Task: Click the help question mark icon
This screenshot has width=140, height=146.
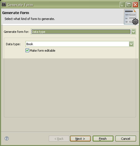Action: pyautogui.click(x=7, y=139)
